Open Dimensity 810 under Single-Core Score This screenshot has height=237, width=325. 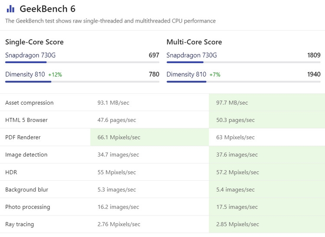tap(25, 74)
